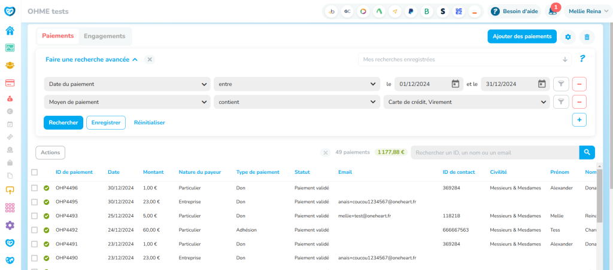Click the GoCardless GC integration icon
The width and height of the screenshot is (613, 270).
347,11
